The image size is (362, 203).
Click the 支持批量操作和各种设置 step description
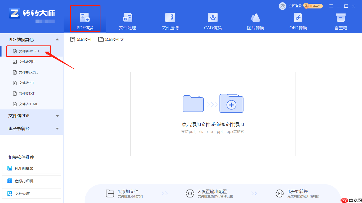[x=215, y=196]
